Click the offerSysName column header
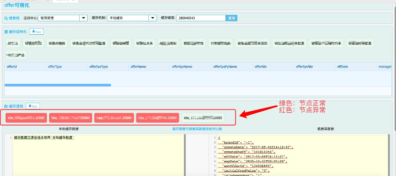396x176 pixels. [191, 67]
